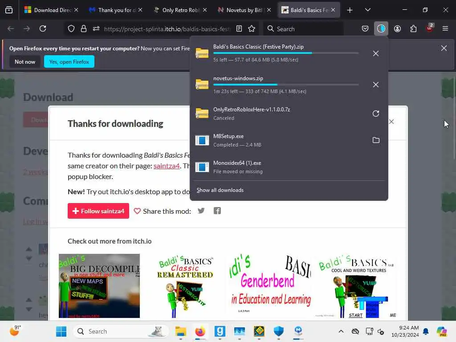
Task: Save page to Pocket
Action: click(x=365, y=28)
